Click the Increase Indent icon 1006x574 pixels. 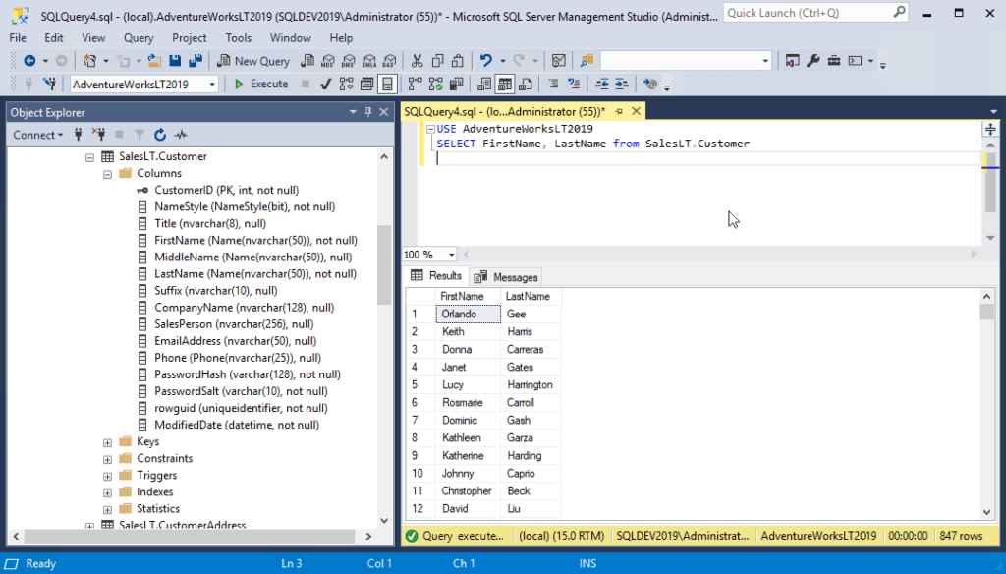click(622, 85)
